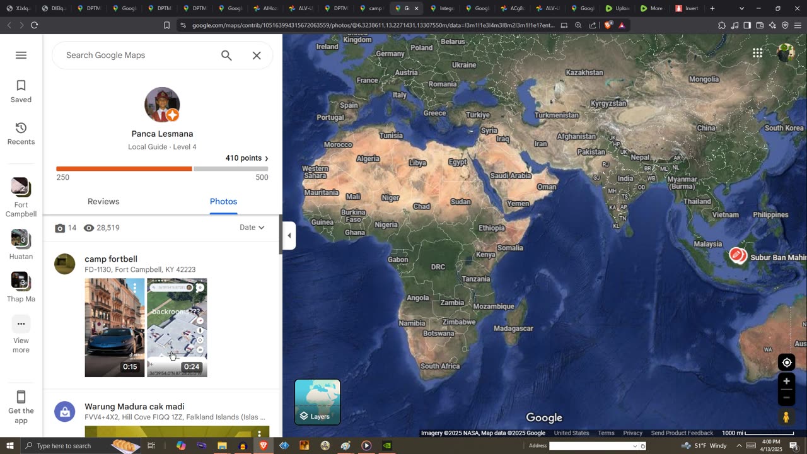Open the browser main menu
Screen dimensions: 807x454
(x=798, y=25)
